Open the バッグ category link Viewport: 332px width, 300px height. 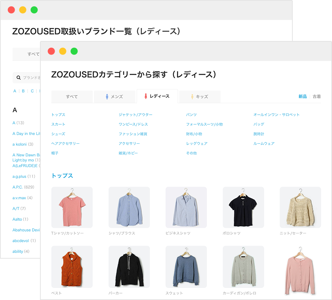click(x=259, y=124)
